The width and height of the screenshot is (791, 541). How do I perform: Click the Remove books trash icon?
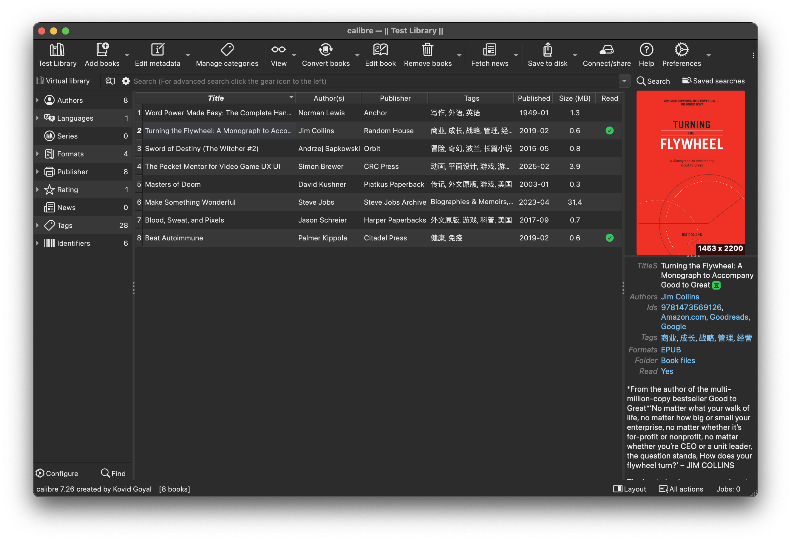(x=427, y=50)
